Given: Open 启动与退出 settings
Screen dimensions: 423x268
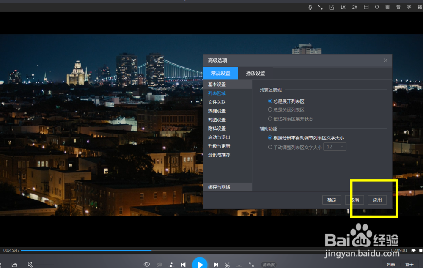Looking at the screenshot, I should tap(219, 137).
